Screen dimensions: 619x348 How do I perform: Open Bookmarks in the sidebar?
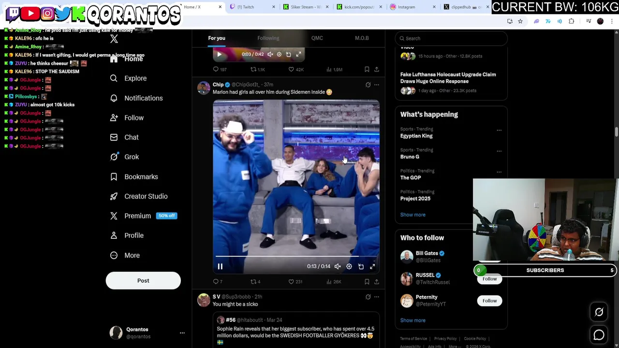coord(134,176)
